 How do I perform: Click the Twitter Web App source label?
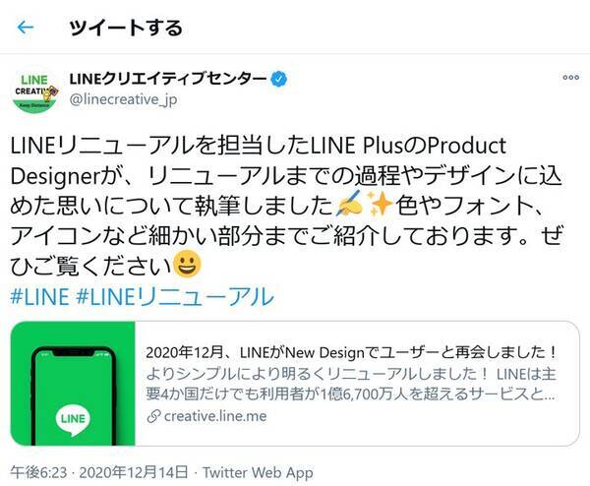(x=258, y=473)
